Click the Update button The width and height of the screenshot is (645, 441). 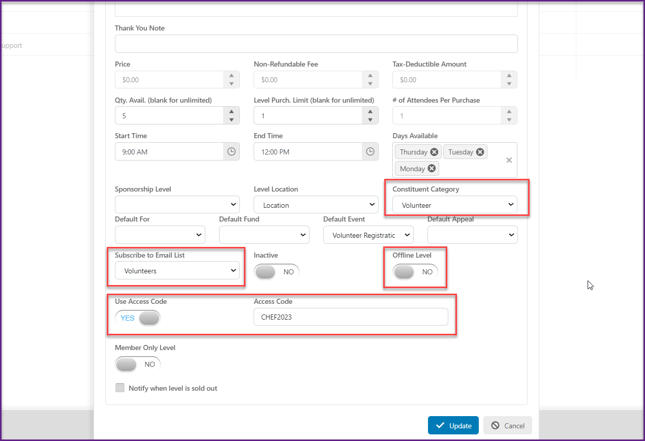(x=453, y=426)
